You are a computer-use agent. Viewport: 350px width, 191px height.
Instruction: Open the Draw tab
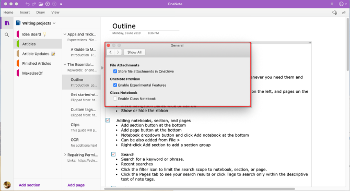40,12
